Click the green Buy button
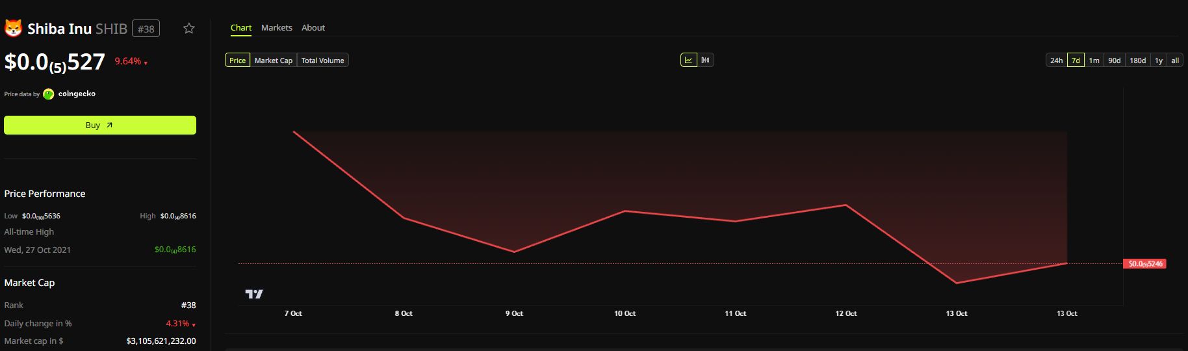The image size is (1188, 351). click(100, 125)
